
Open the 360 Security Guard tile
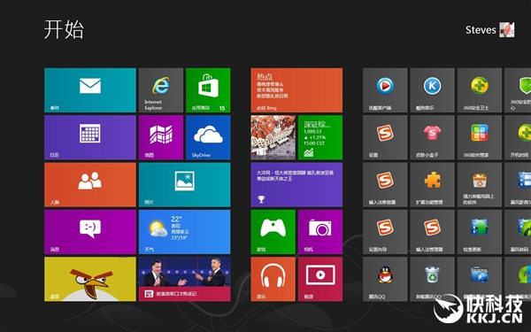tap(480, 90)
